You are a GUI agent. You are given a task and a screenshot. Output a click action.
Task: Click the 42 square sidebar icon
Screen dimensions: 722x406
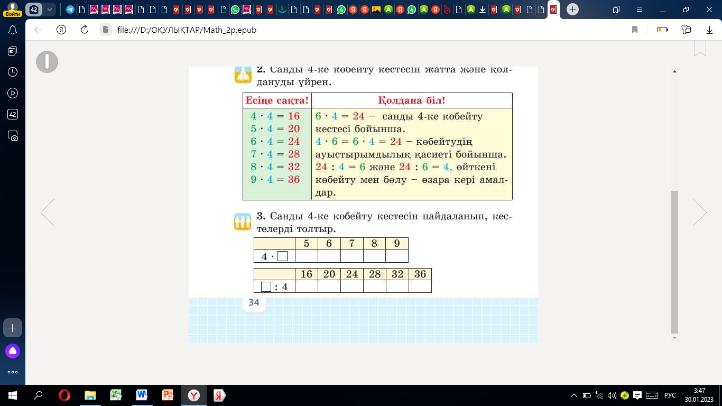click(13, 114)
